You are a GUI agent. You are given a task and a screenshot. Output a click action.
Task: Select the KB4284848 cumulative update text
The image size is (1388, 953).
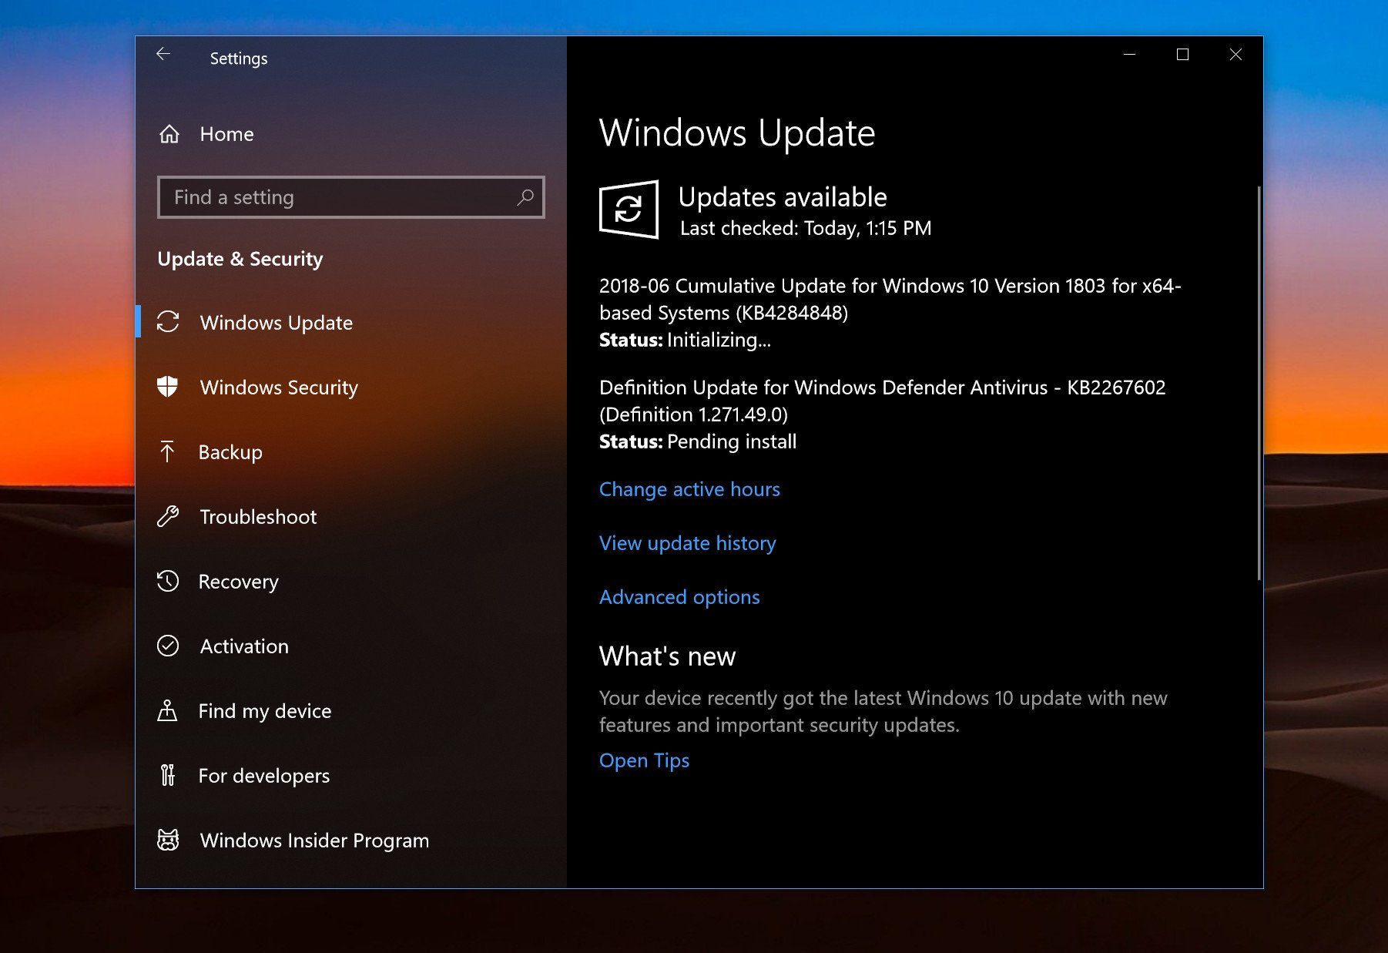(890, 299)
